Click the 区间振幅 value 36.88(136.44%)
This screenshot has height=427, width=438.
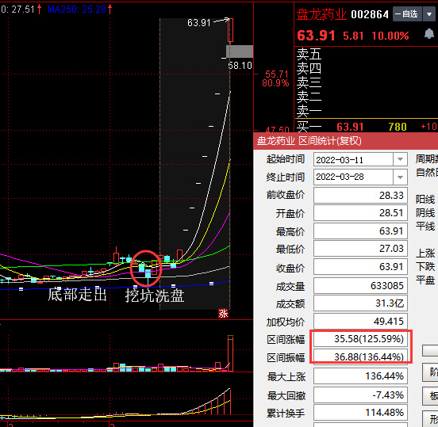pos(360,356)
